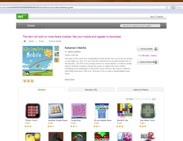
Task: Click the Report issue link
Action: (x=70, y=79)
